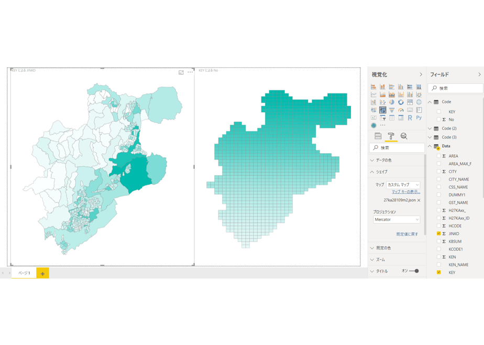Open the Analytics magnifier pane icon
Screen dimensions: 484x345
click(404, 136)
